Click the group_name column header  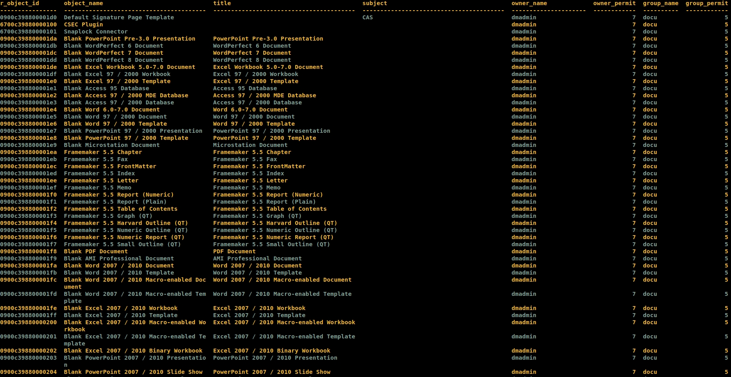pyautogui.click(x=661, y=3)
